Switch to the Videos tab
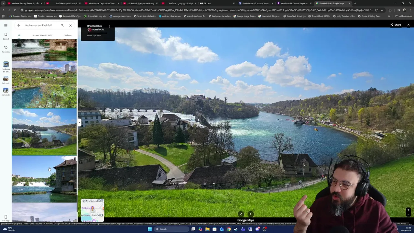Viewport: 414px width, 233px height. pyautogui.click(x=68, y=35)
